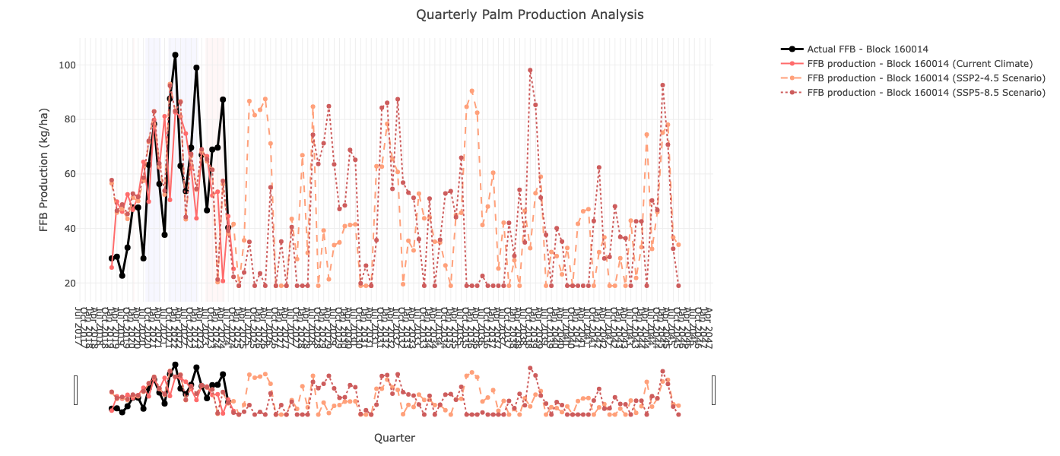Click the dashed orange symbol for SSP2-4.5 Scenario
This screenshot has height=456, width=1060.
coord(791,78)
